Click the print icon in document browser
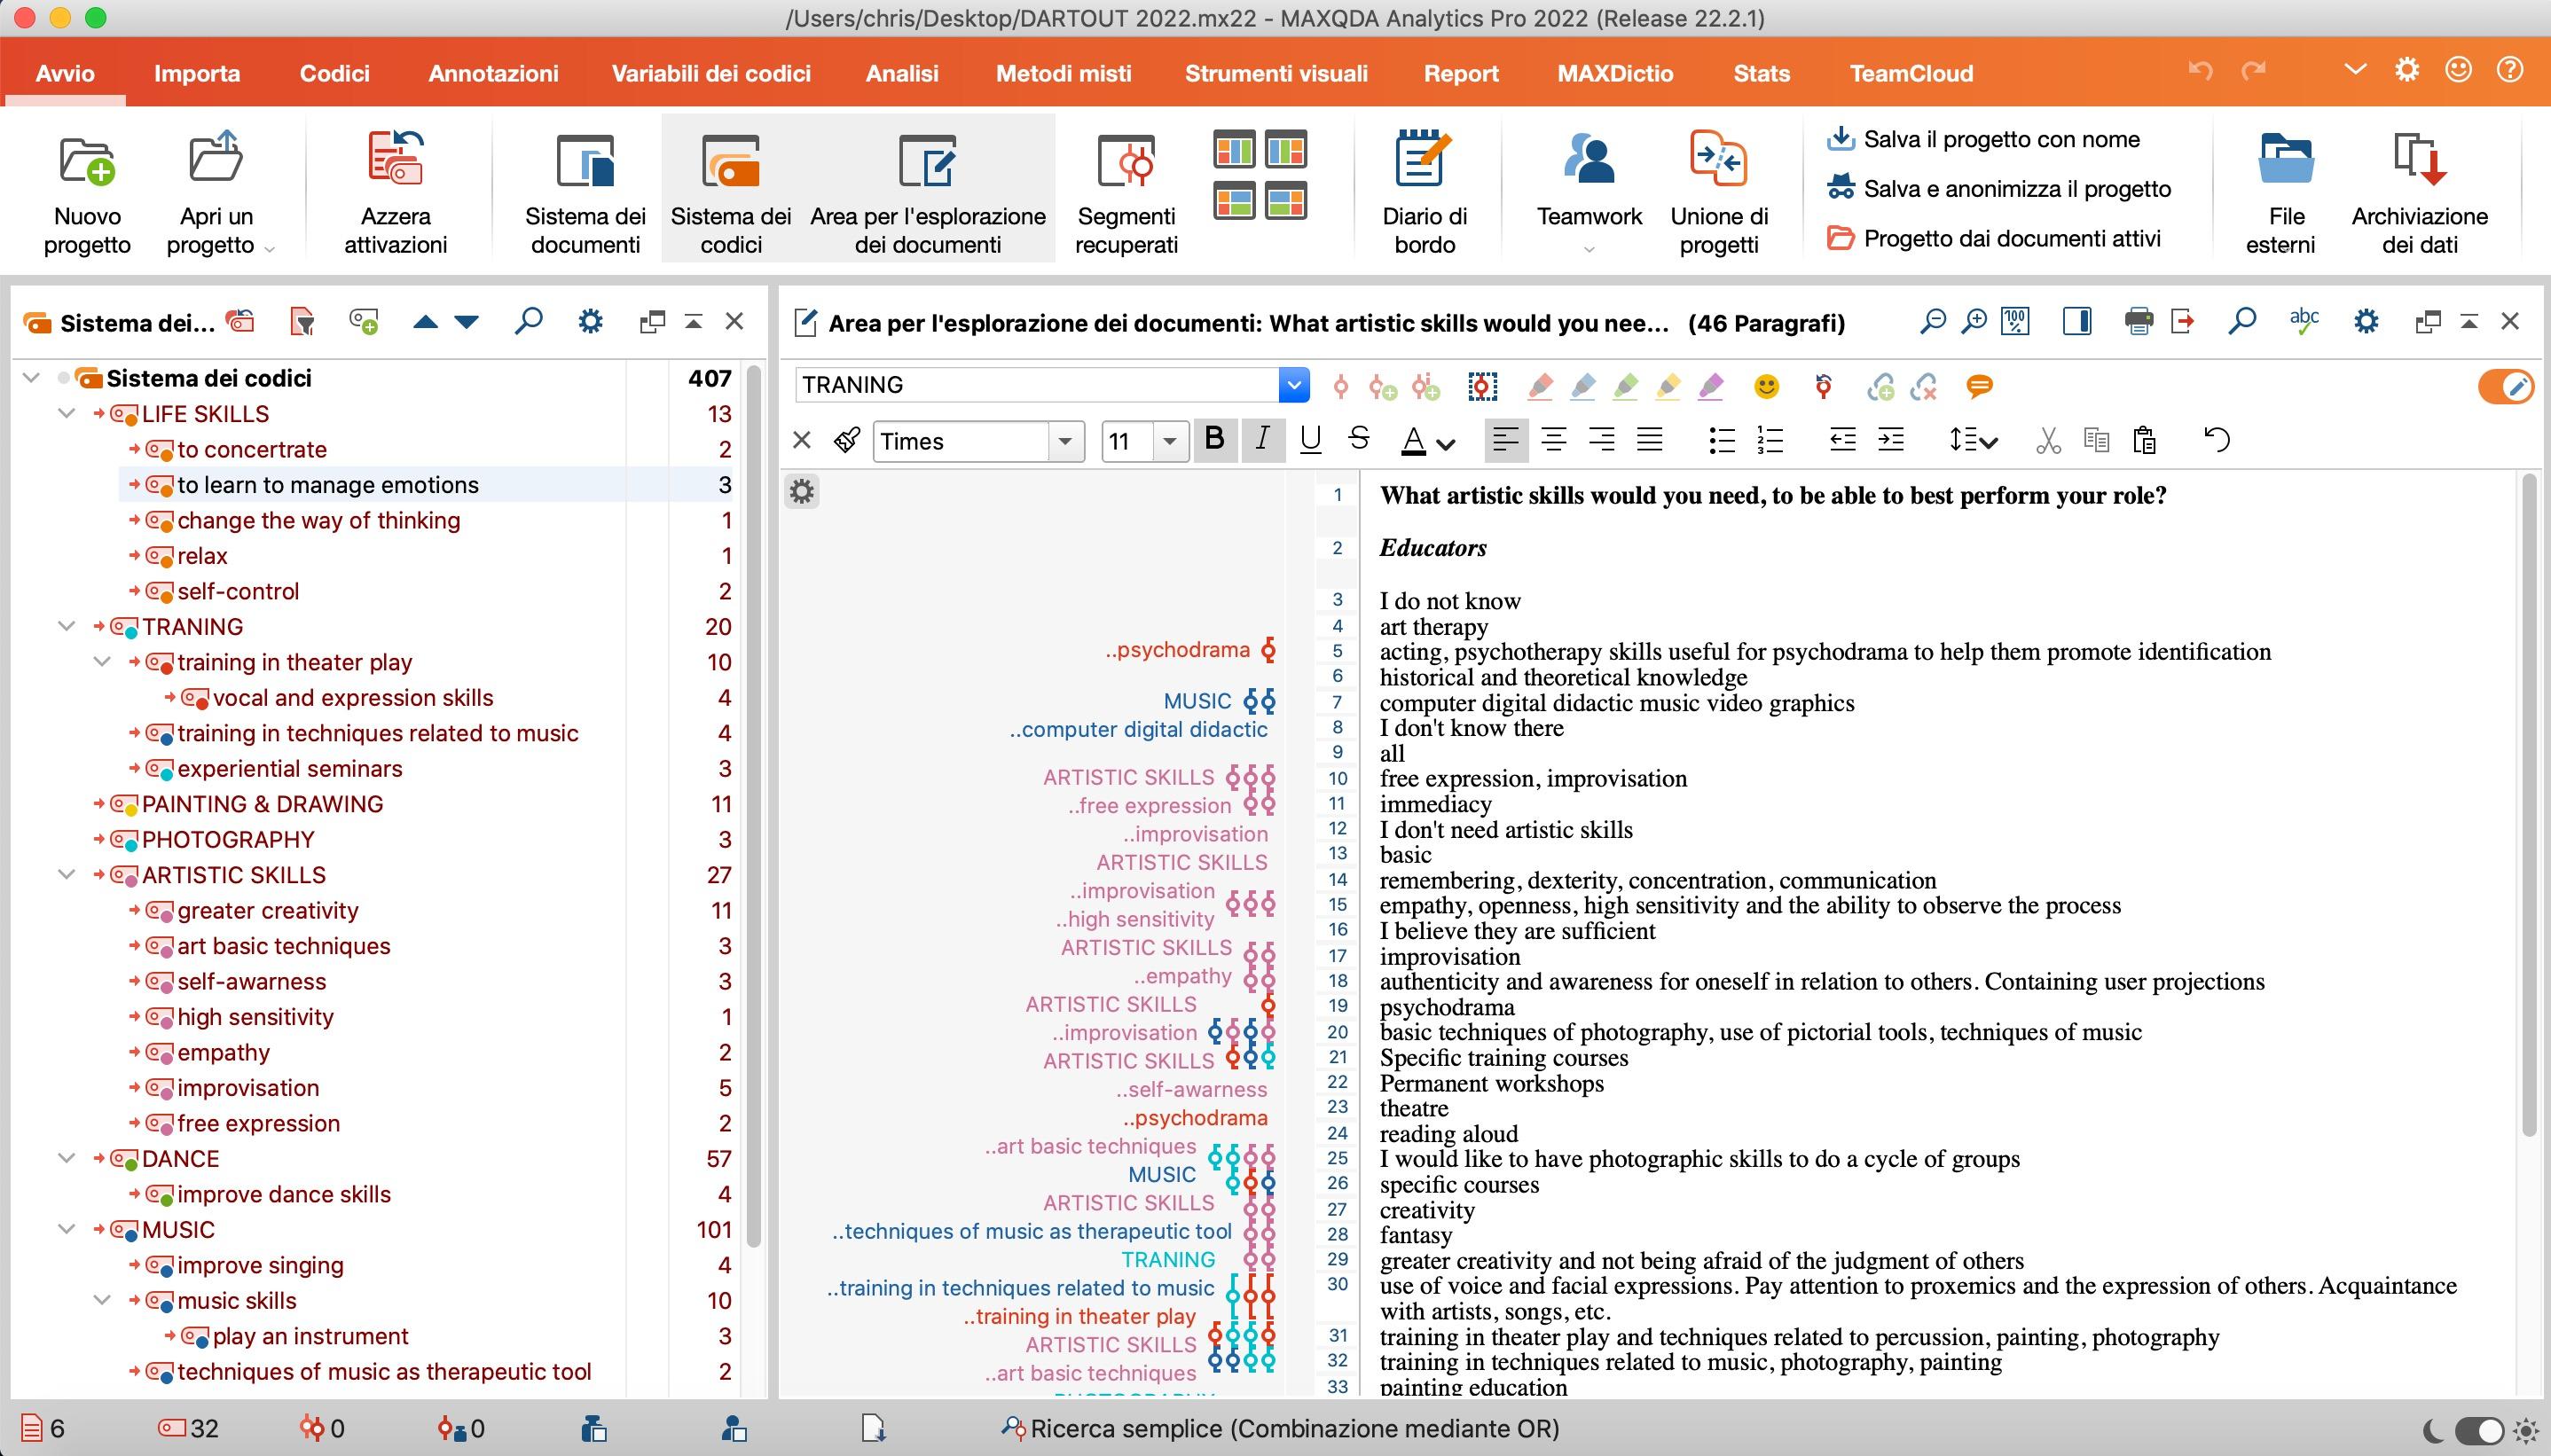This screenshot has width=2551, height=1456. coord(2138,322)
